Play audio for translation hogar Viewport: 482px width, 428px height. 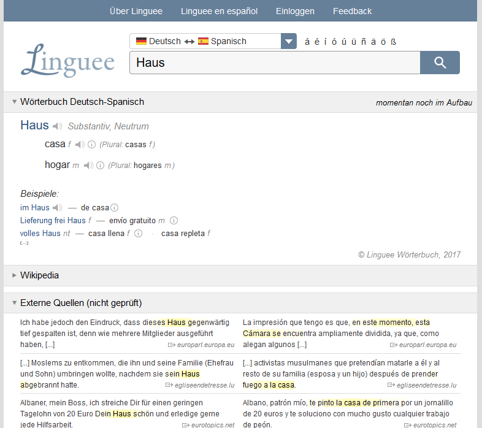[88, 166]
